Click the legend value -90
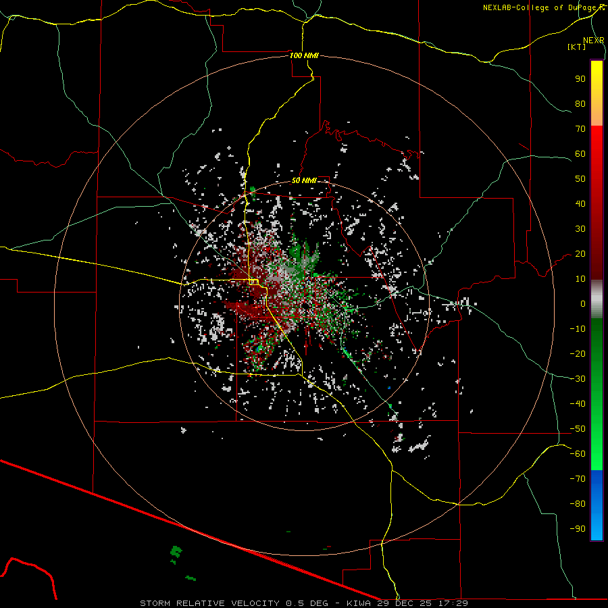Screen dimensions: 608x608 tap(578, 529)
